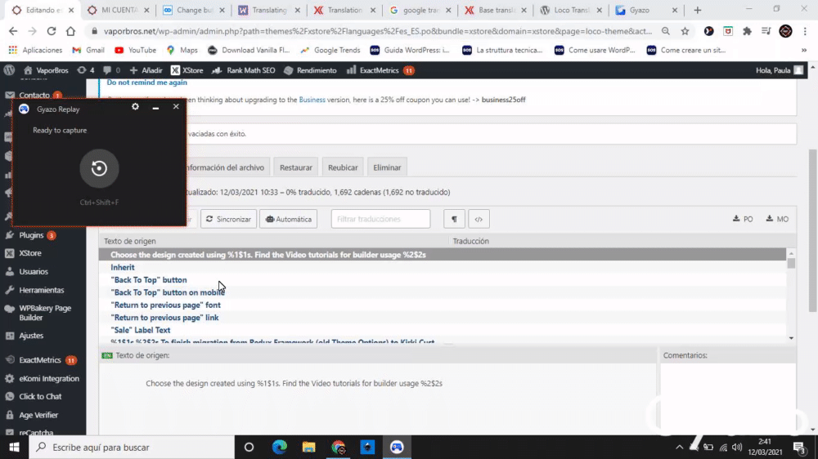Open Herramientas sidebar menu

43,290
